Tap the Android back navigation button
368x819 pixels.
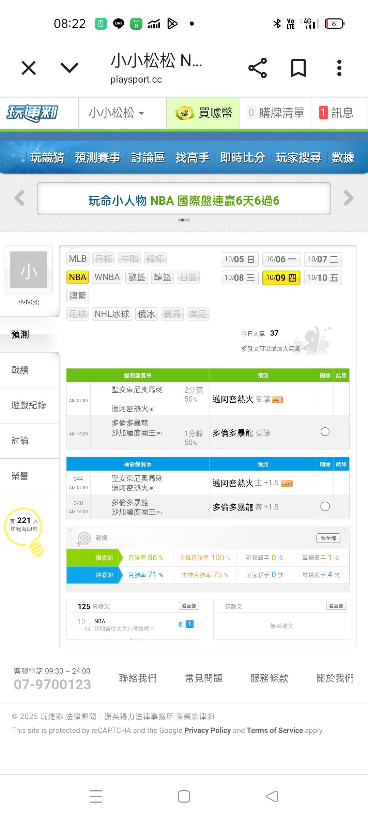coord(272,796)
